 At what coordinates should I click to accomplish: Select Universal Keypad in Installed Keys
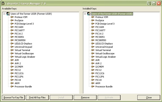[104, 47]
